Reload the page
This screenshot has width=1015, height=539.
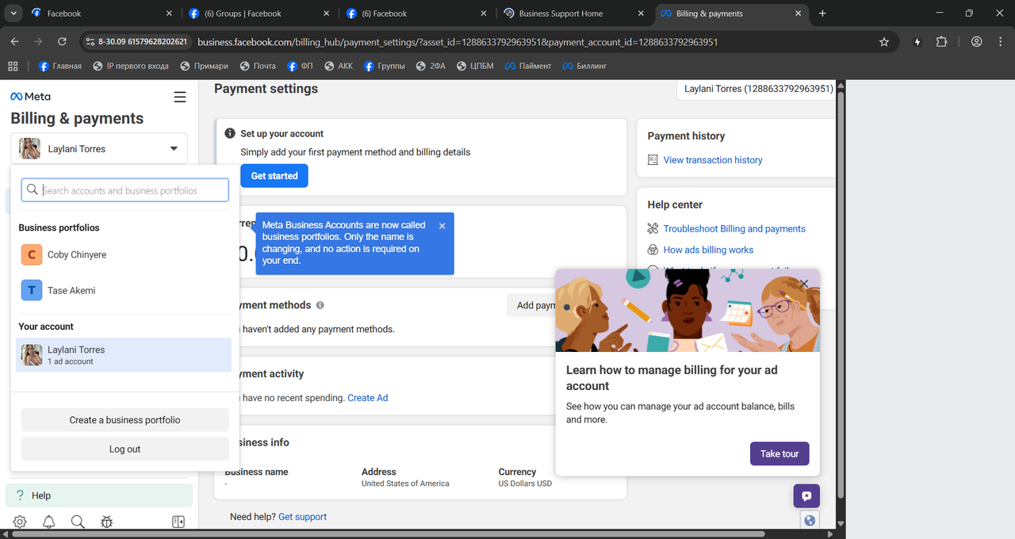click(x=62, y=42)
